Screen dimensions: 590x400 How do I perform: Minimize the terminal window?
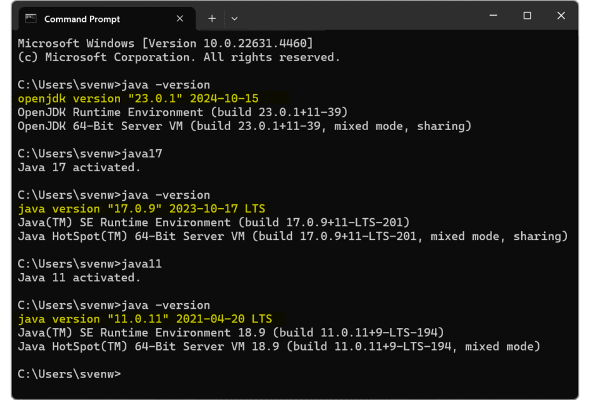click(x=494, y=16)
